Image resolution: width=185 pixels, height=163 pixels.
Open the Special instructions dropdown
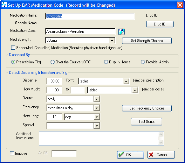(x=97, y=126)
